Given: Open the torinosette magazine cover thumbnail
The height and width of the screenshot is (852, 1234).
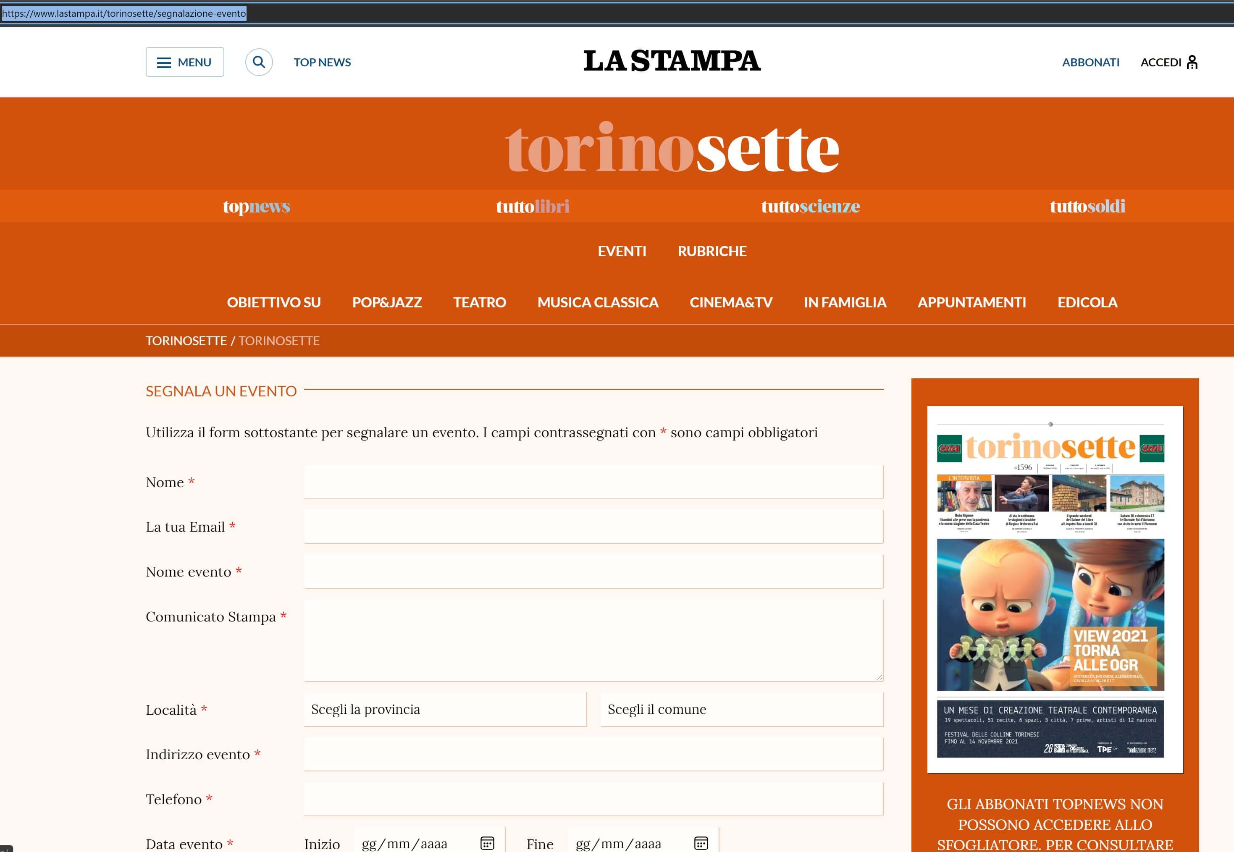Looking at the screenshot, I should point(1055,590).
